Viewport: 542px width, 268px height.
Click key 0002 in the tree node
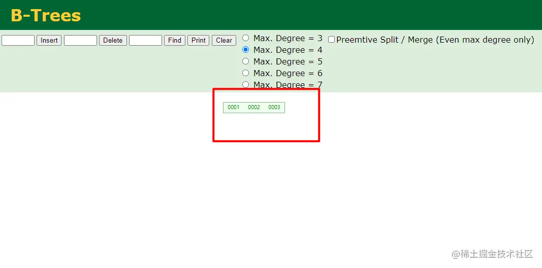coord(253,108)
